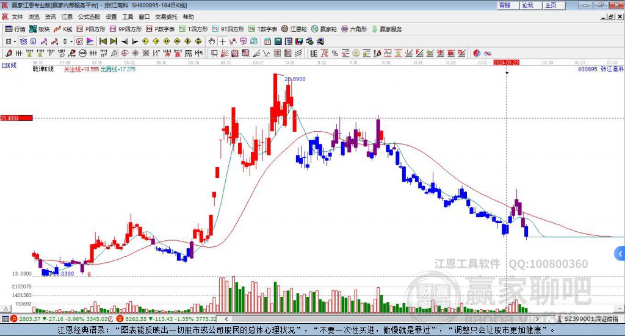Open the 板块 sector view
The image size is (625, 336).
(x=39, y=29)
